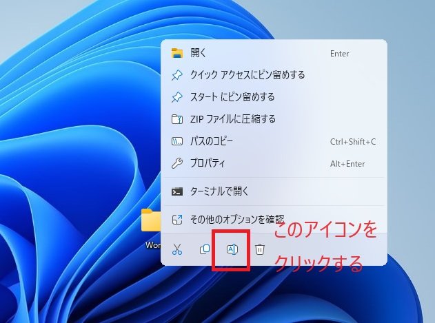Choose クイック アクセスにピン留めする
435x323 pixels.
click(274, 75)
